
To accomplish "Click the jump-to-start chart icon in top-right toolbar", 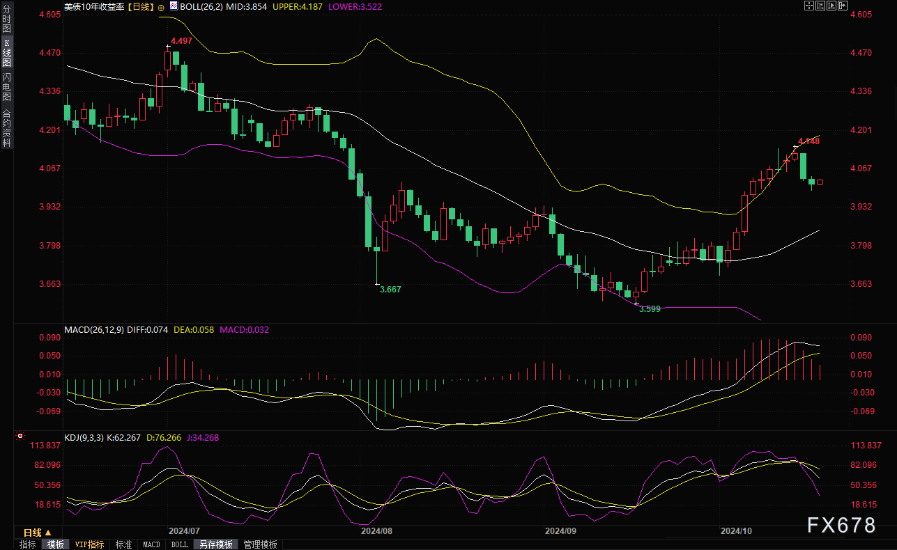I will click(x=820, y=6).
